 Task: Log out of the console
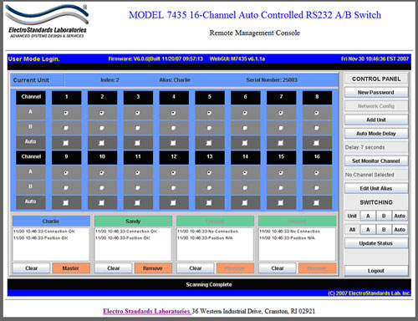tap(376, 271)
